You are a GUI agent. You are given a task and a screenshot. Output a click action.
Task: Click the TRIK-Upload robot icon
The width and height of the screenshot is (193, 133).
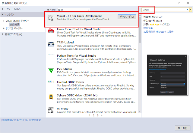51,44
